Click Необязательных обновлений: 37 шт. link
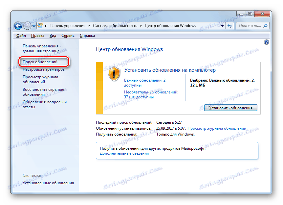 coord(151,94)
